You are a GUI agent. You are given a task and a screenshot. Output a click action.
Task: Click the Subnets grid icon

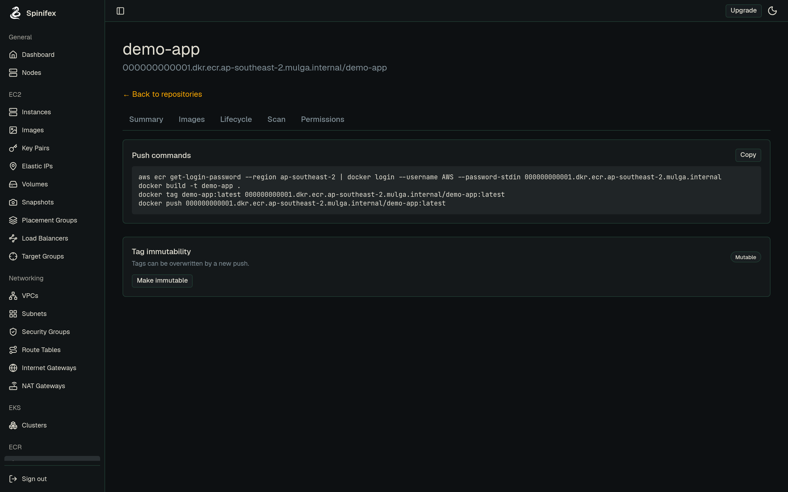click(13, 314)
